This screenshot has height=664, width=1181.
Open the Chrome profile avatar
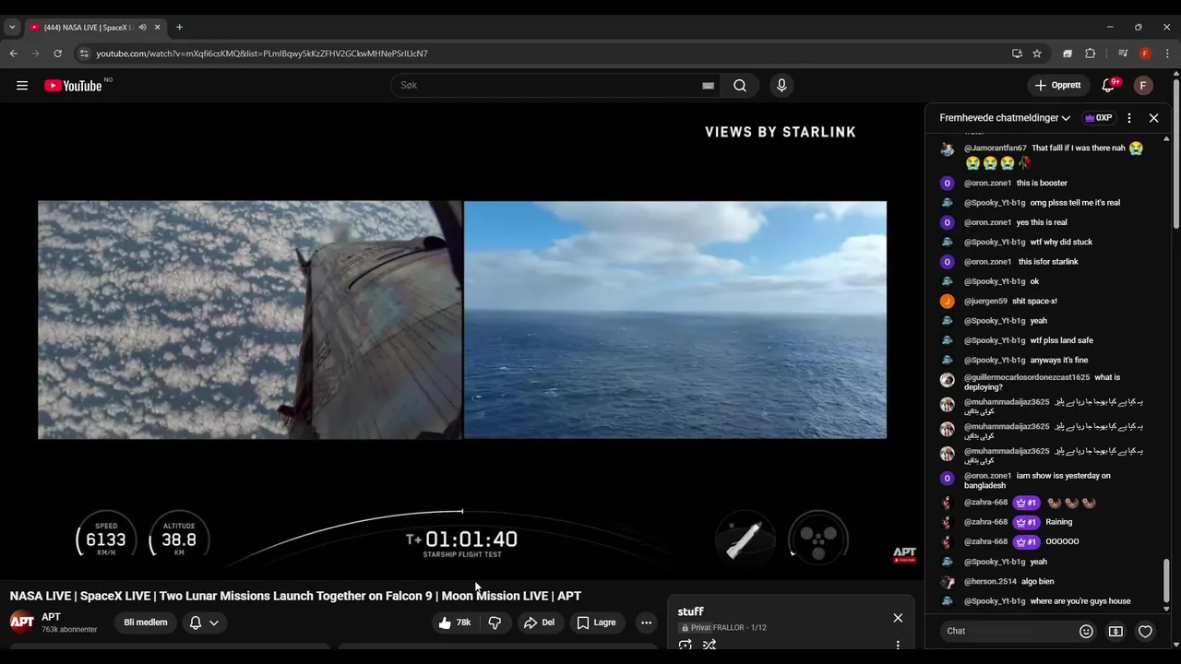1145,53
